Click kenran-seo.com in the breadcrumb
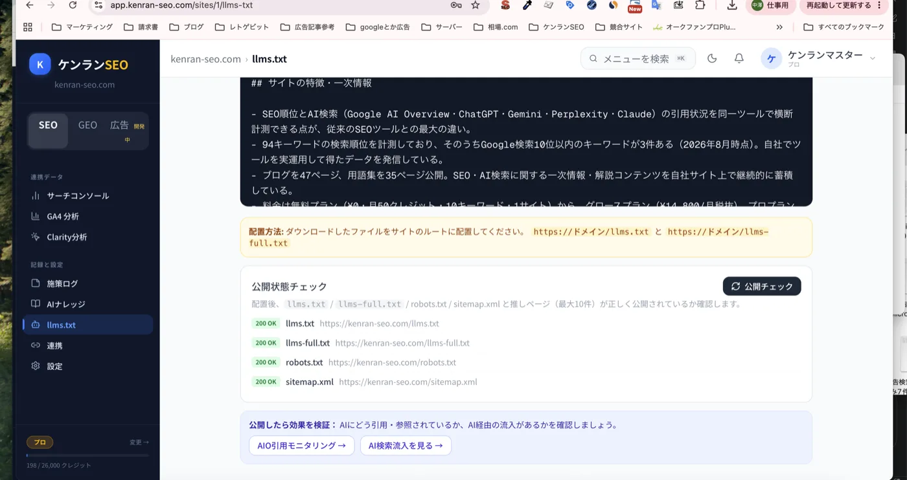This screenshot has width=907, height=480. click(x=205, y=59)
